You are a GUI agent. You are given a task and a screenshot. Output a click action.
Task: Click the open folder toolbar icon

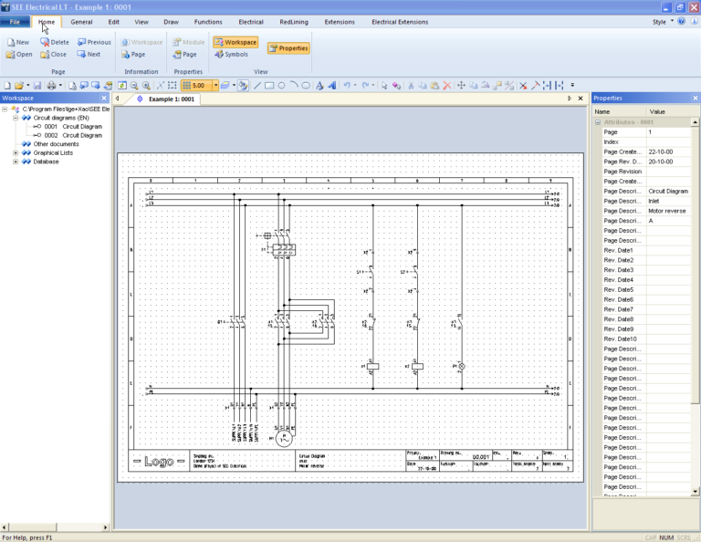coord(19,86)
